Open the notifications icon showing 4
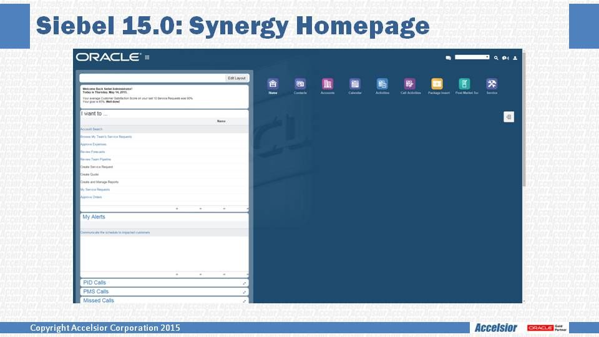Screen dimensions: 599x337 point(505,57)
